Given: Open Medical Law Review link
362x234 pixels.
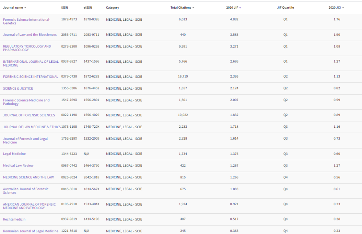Looking at the screenshot, I should point(18,165).
